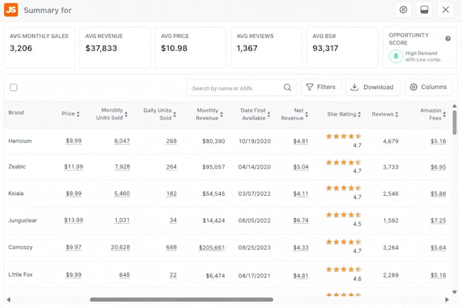Image resolution: width=462 pixels, height=308 pixels.
Task: Click Koiaia star rating stars
Action: point(344,188)
